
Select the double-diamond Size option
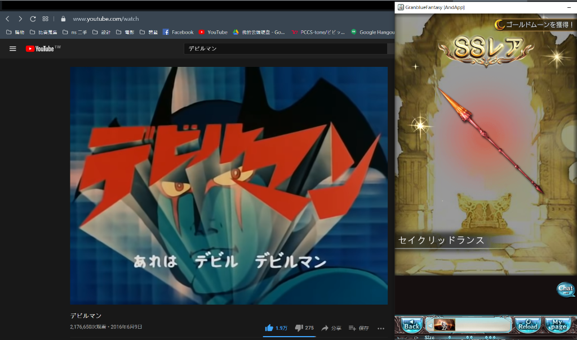coord(469,337)
